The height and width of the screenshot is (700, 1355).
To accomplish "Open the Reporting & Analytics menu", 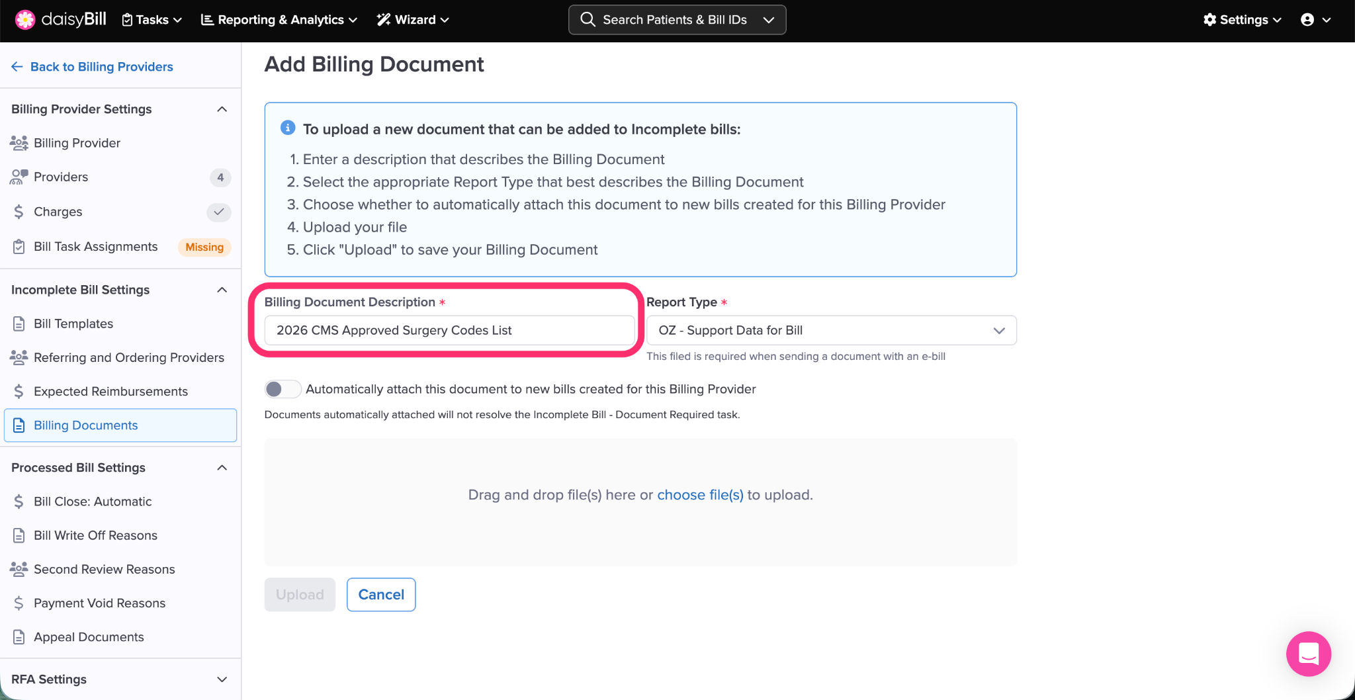I will coord(279,20).
